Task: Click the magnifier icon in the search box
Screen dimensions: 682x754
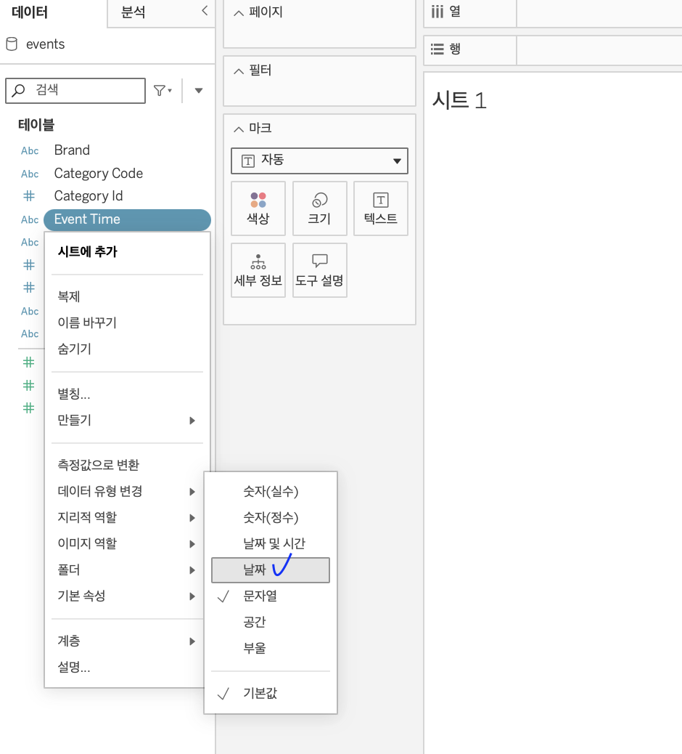Action: click(x=18, y=90)
